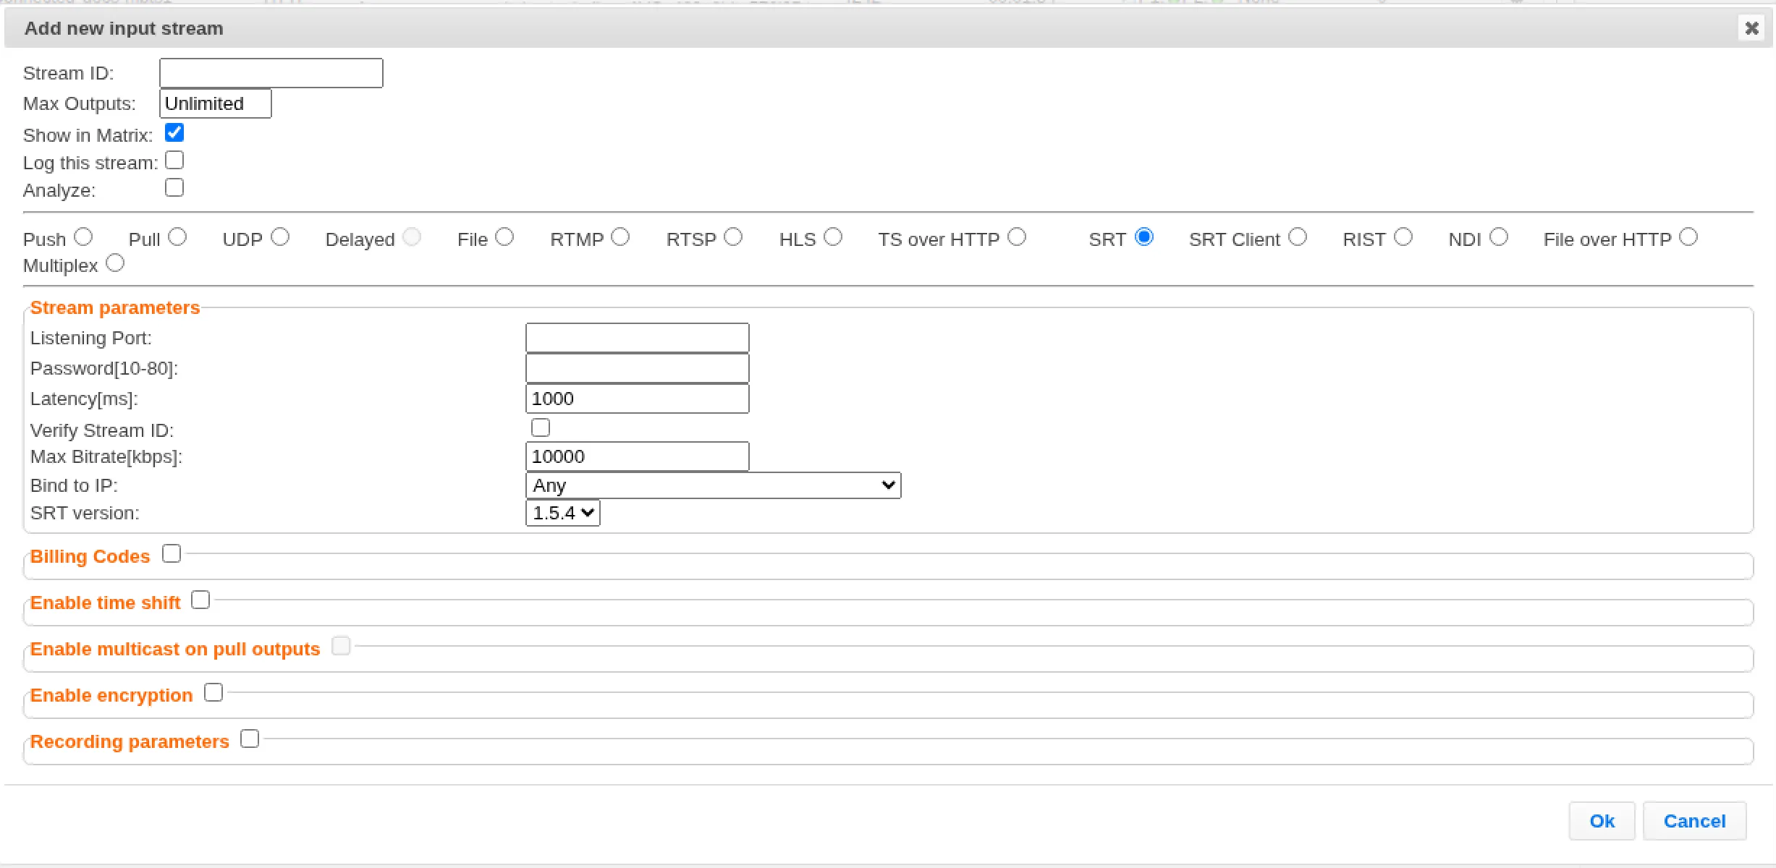The image size is (1776, 868).
Task: Open the SRT version dropdown
Action: (x=563, y=513)
